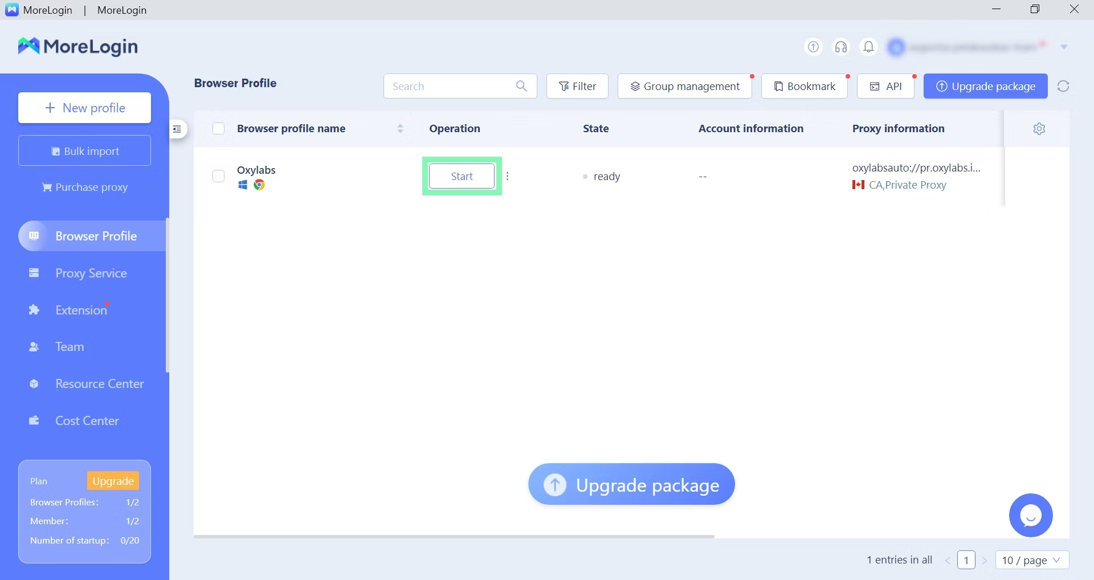Open the Extension section
The width and height of the screenshot is (1094, 580).
(x=81, y=310)
